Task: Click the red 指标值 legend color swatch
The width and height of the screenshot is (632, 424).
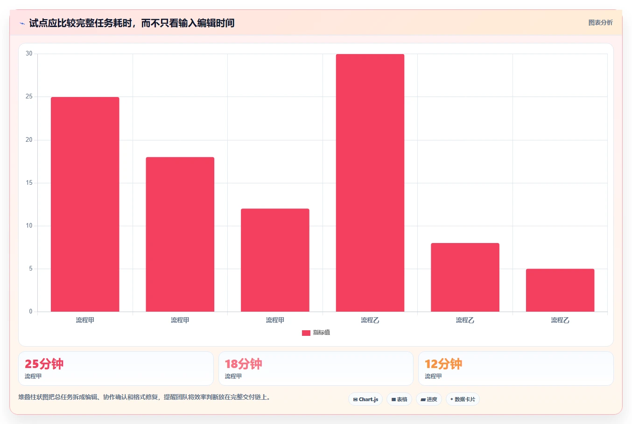Action: pos(306,333)
